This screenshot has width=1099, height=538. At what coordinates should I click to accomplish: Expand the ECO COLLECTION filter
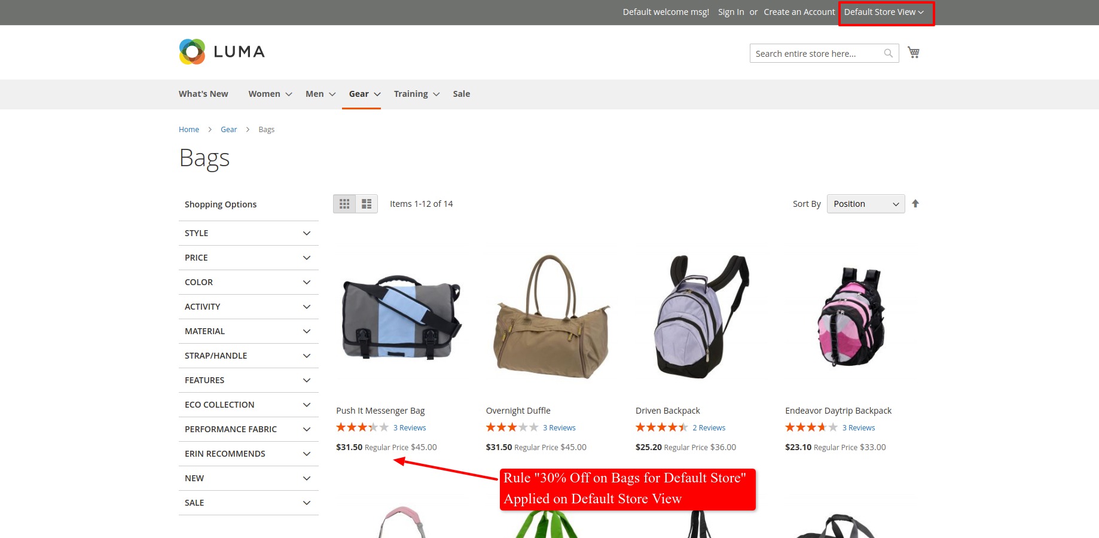(249, 405)
